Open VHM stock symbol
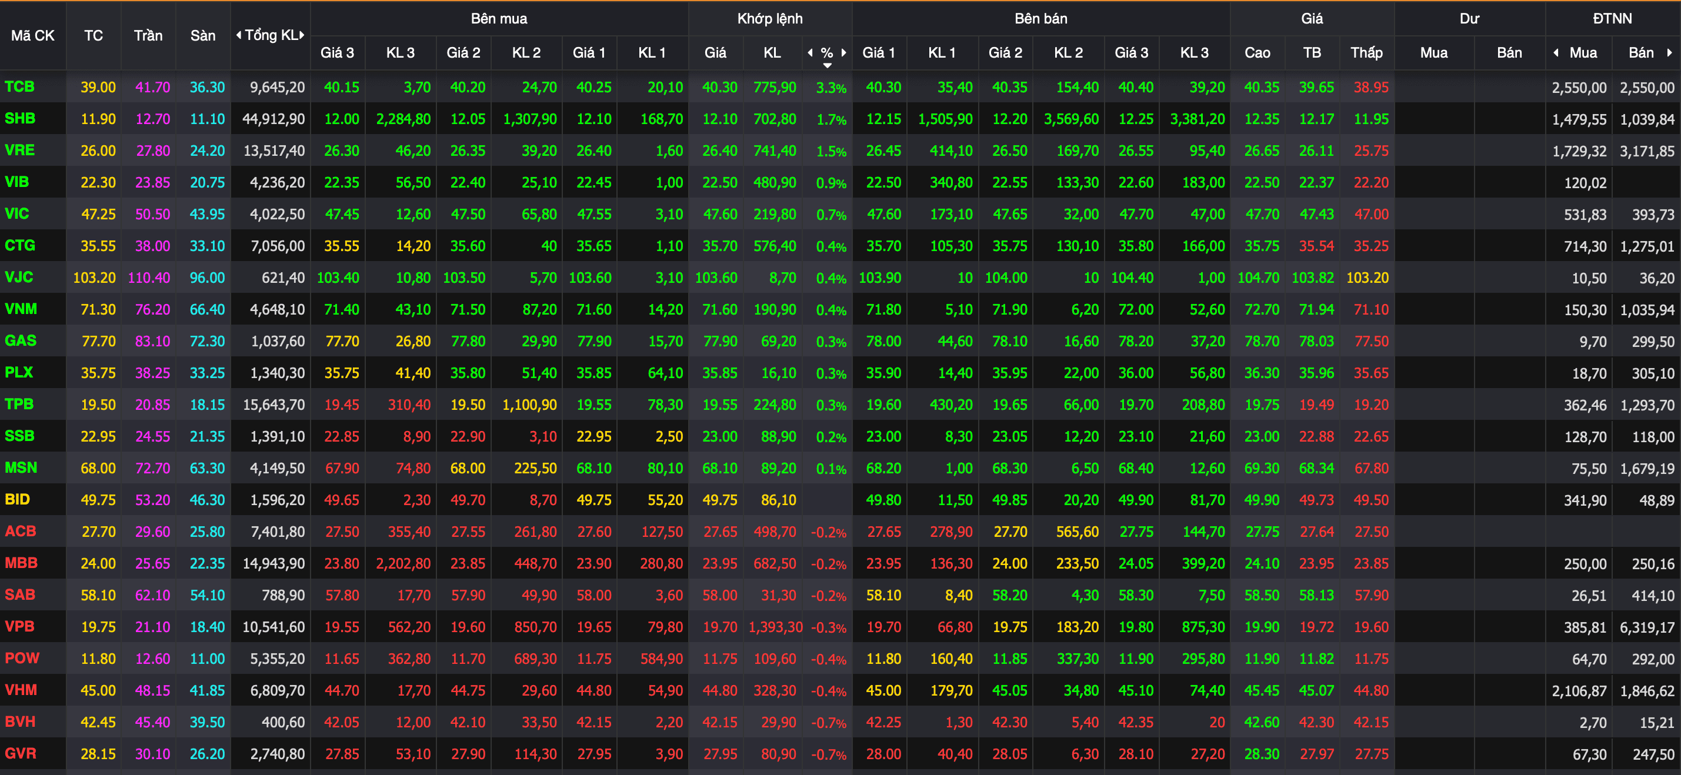The height and width of the screenshot is (775, 1681). (21, 690)
